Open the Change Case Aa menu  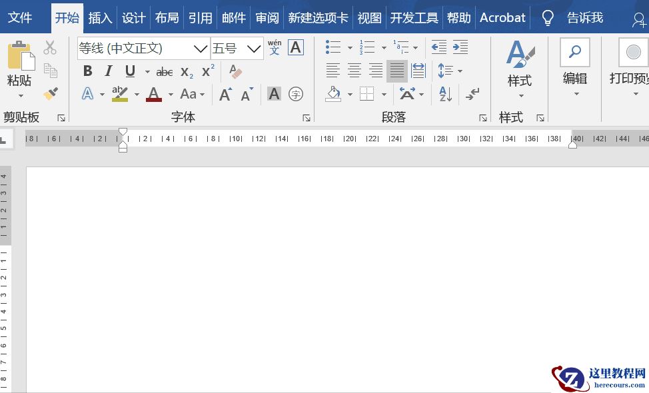point(193,95)
